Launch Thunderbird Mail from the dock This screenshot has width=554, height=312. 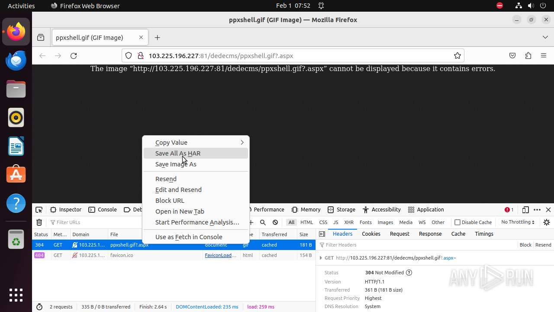pos(16,61)
